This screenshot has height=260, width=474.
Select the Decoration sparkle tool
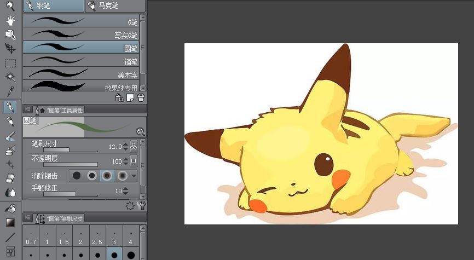10,164
